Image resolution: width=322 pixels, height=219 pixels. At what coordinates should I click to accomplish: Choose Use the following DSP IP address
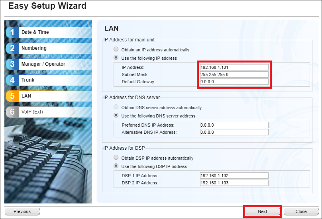point(116,166)
